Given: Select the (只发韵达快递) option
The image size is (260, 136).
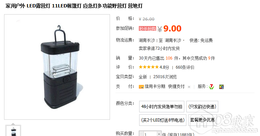Looking at the screenshot, I should pos(202,107).
